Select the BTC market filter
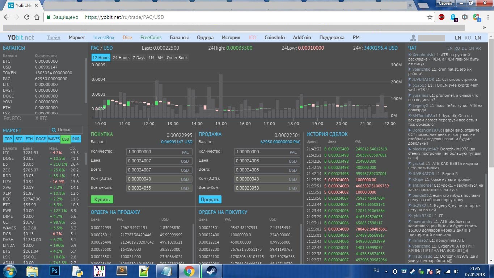This screenshot has height=278, width=494. click(19, 139)
